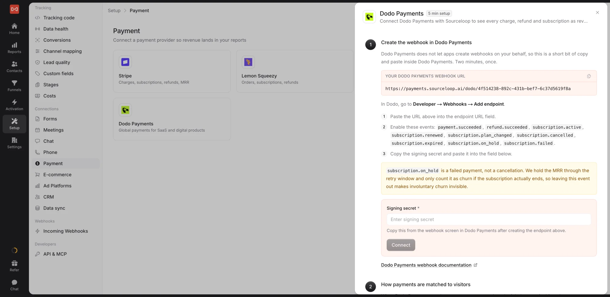Open Stages menu item
610x297 pixels.
pos(66,85)
